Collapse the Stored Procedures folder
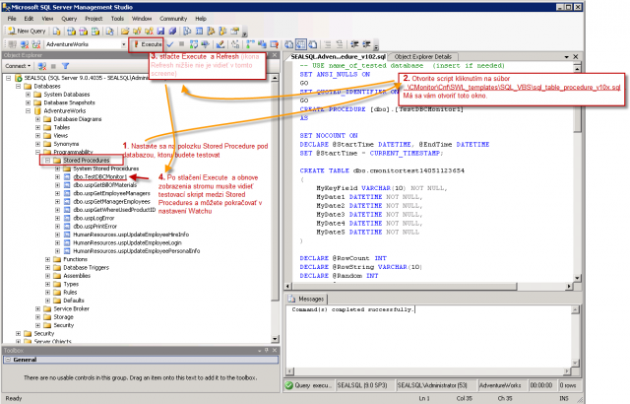Image resolution: width=630 pixels, height=404 pixels. coord(47,161)
